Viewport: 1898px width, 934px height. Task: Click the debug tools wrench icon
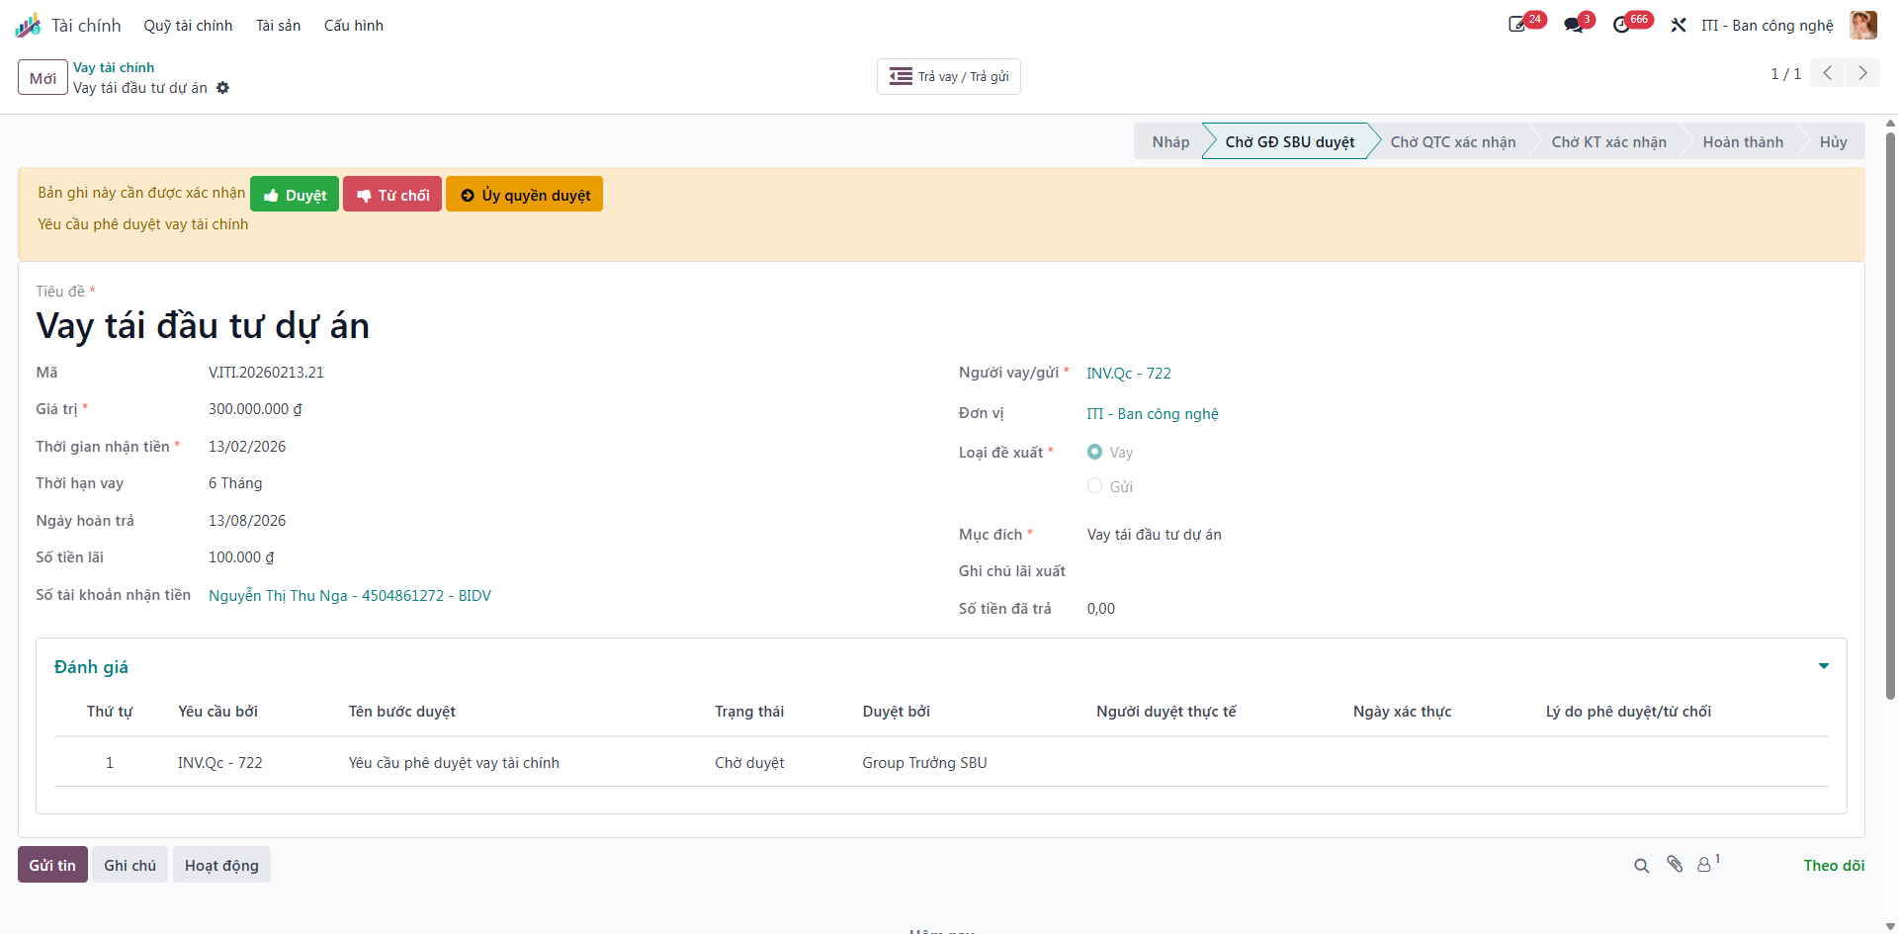pyautogui.click(x=1679, y=25)
